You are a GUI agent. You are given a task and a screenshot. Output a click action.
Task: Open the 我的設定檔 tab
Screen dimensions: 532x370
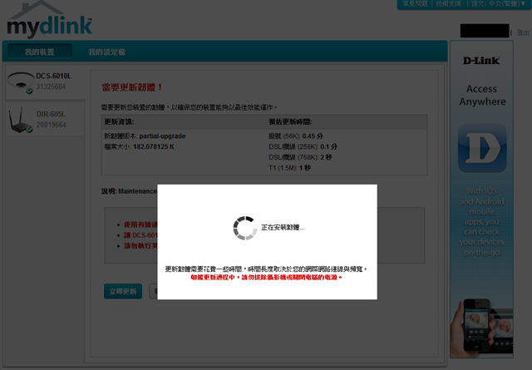[x=107, y=52]
